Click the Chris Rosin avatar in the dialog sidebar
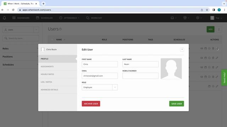Screen dimensions: 227x127 tap(43, 49)
